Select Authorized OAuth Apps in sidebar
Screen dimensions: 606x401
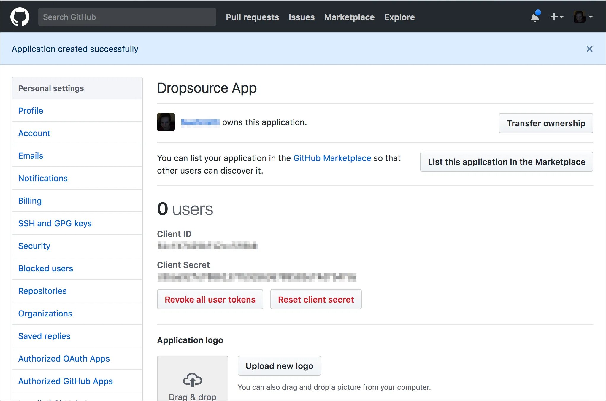click(x=64, y=359)
